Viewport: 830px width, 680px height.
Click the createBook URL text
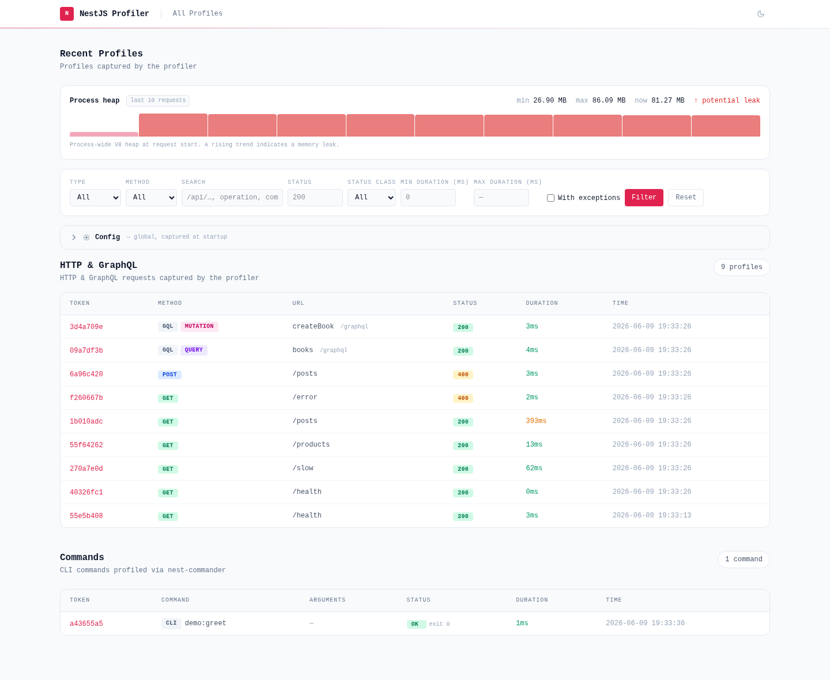click(313, 327)
